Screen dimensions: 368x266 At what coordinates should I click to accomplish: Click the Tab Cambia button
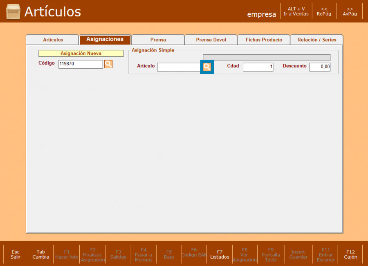pyautogui.click(x=41, y=254)
